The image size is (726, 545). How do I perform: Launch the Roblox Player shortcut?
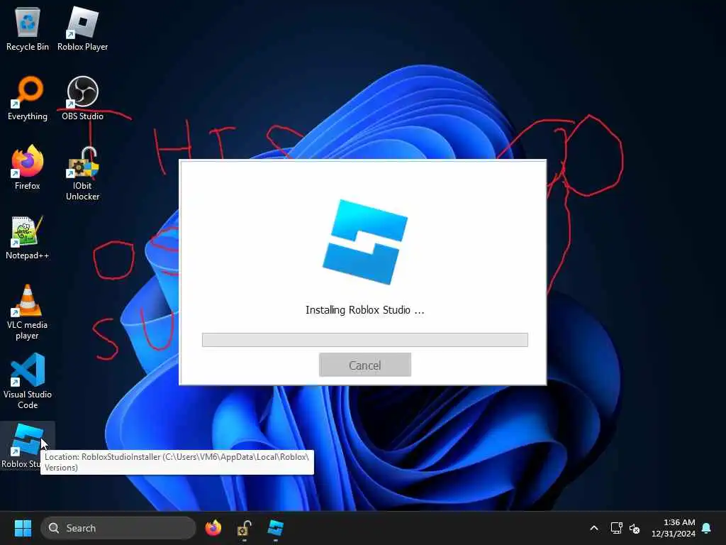pyautogui.click(x=82, y=28)
